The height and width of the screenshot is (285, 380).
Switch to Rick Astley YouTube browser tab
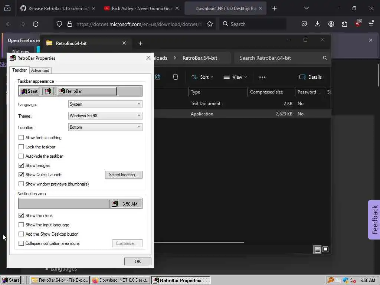(x=142, y=9)
